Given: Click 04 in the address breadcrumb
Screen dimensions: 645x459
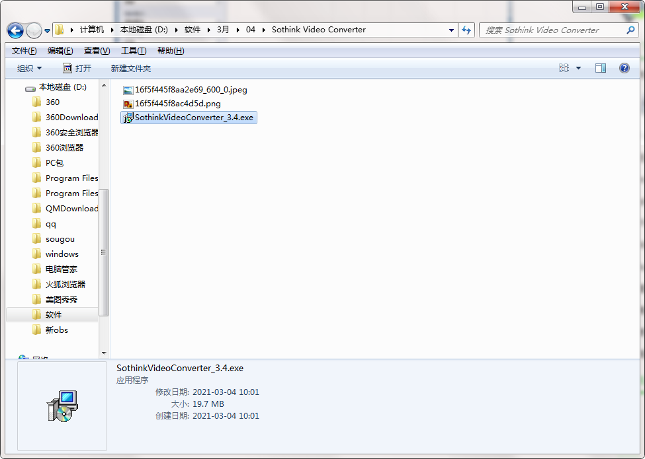Looking at the screenshot, I should click(251, 30).
